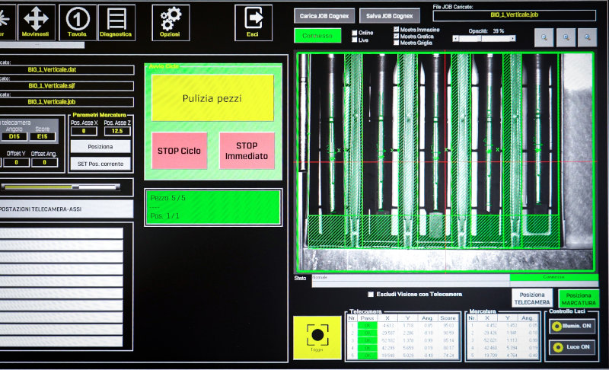Click the magnifier icon with square symbol
Image resolution: width=609 pixels, height=370 pixels.
[x=566, y=37]
